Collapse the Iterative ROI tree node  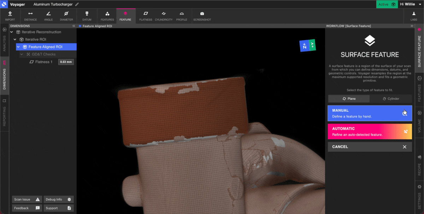[x=15, y=39]
